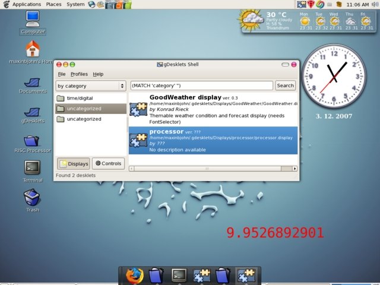This screenshot has width=380, height=285.
Task: Expand the 'by category' dropdown
Action: coord(91,85)
